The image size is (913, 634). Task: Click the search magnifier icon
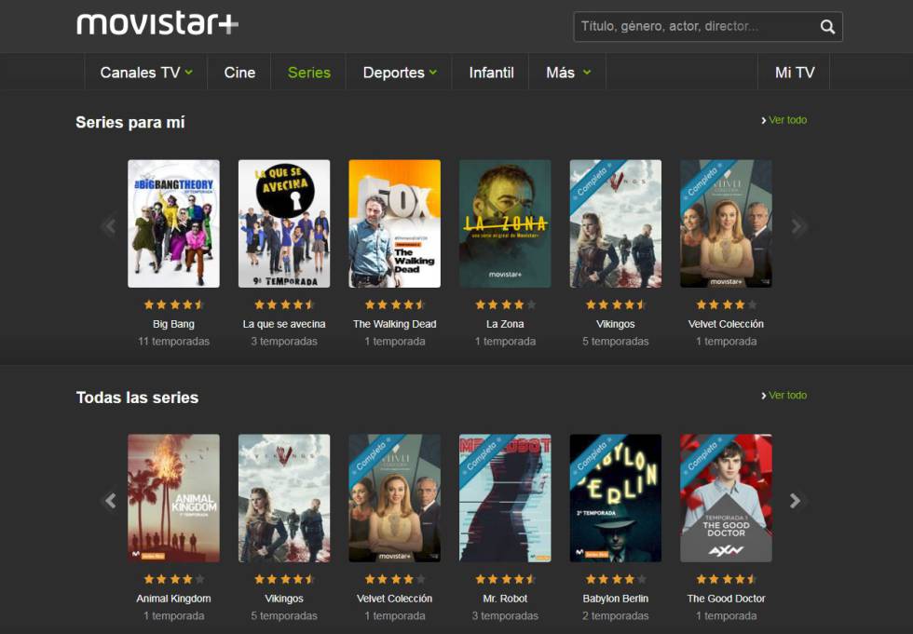click(827, 27)
